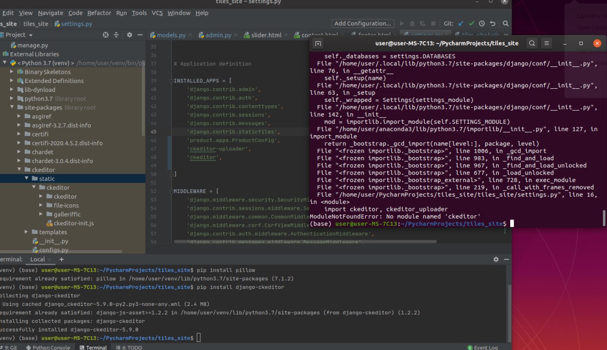Click the Debug bug icon in the toolbar

click(412, 23)
